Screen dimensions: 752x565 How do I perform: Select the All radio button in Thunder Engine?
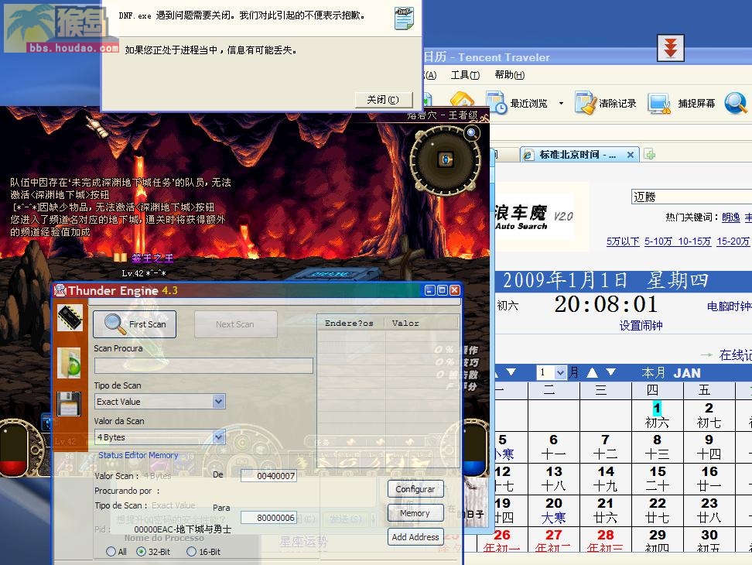tap(111, 552)
